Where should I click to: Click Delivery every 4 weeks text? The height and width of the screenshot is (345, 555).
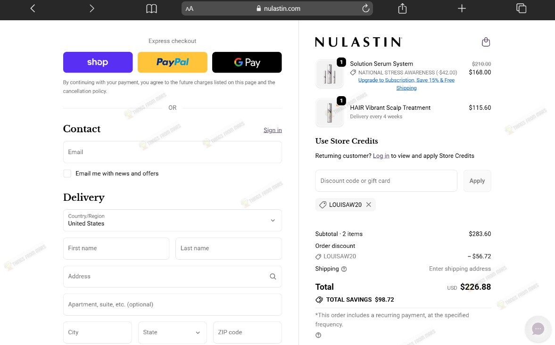[x=376, y=116]
